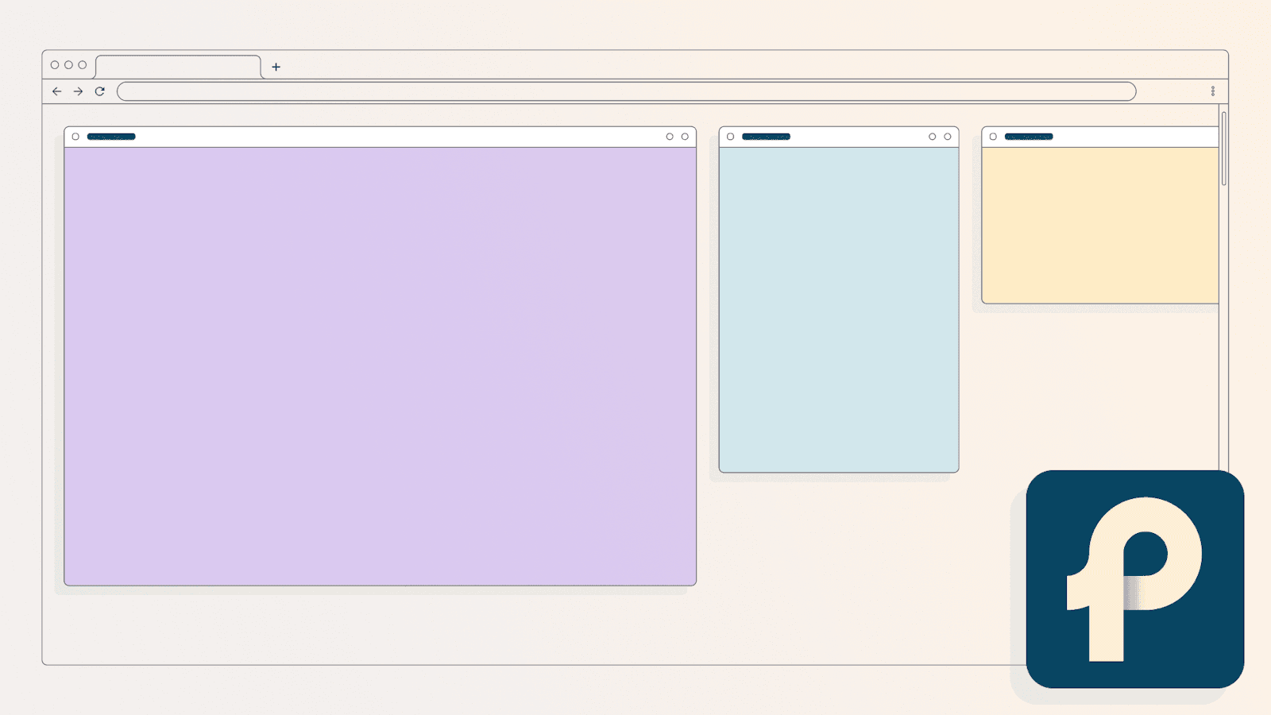Click the page refresh icon
The width and height of the screenshot is (1271, 715).
pos(99,91)
